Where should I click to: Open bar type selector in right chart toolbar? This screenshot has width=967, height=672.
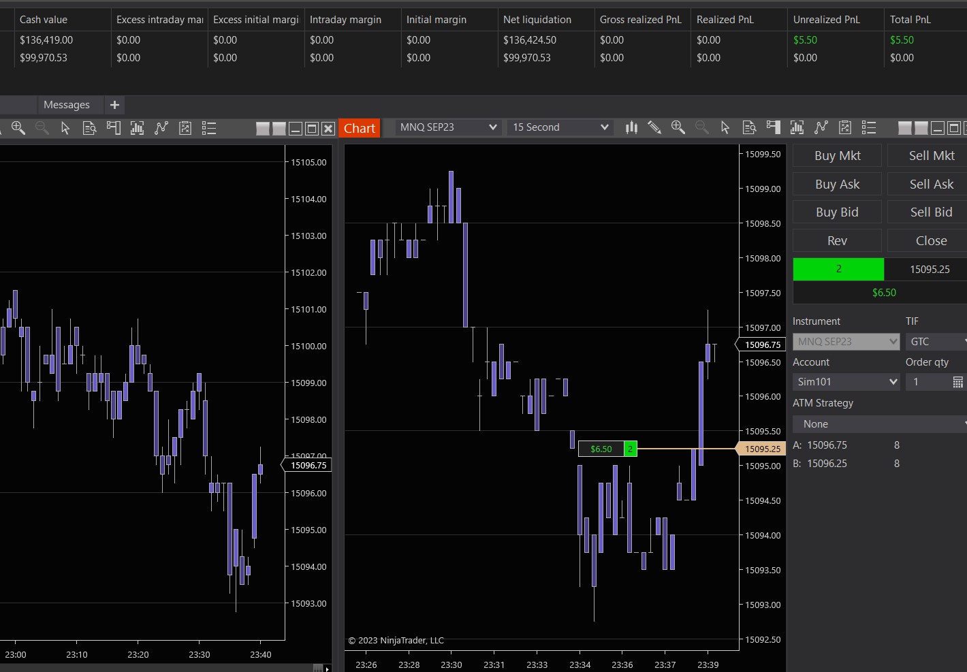[x=631, y=127]
